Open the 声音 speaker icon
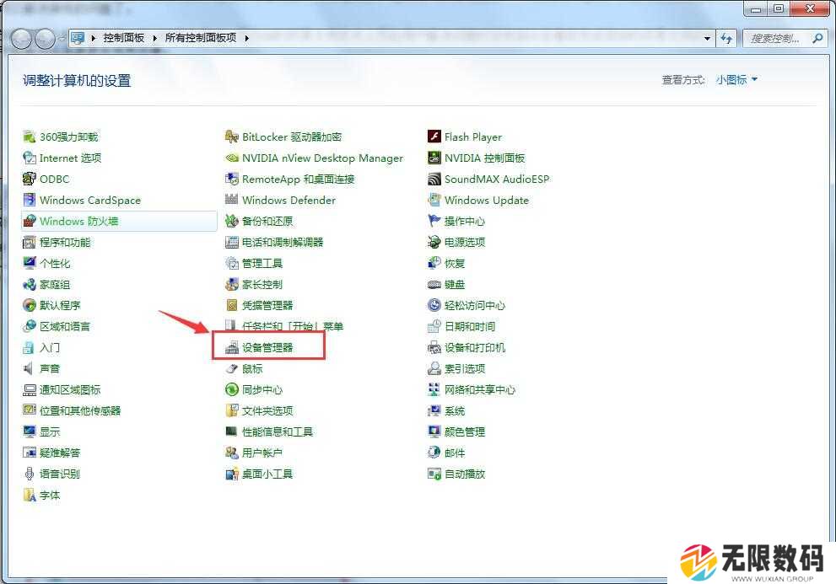836x584 pixels. (x=30, y=368)
